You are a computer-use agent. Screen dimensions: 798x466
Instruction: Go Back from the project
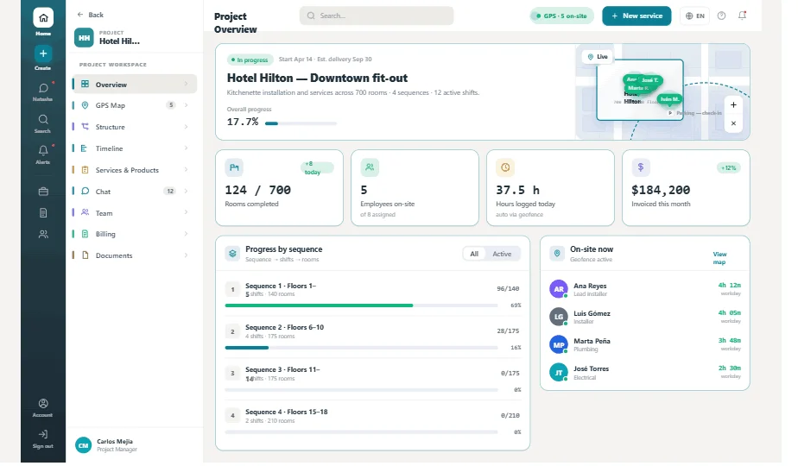(x=90, y=15)
